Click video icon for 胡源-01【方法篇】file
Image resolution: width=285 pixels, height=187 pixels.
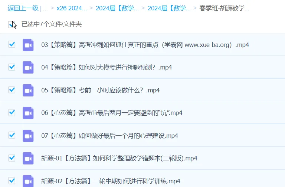28,158
